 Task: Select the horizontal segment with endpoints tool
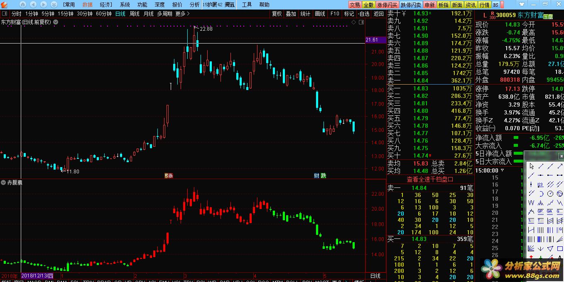coord(560,175)
